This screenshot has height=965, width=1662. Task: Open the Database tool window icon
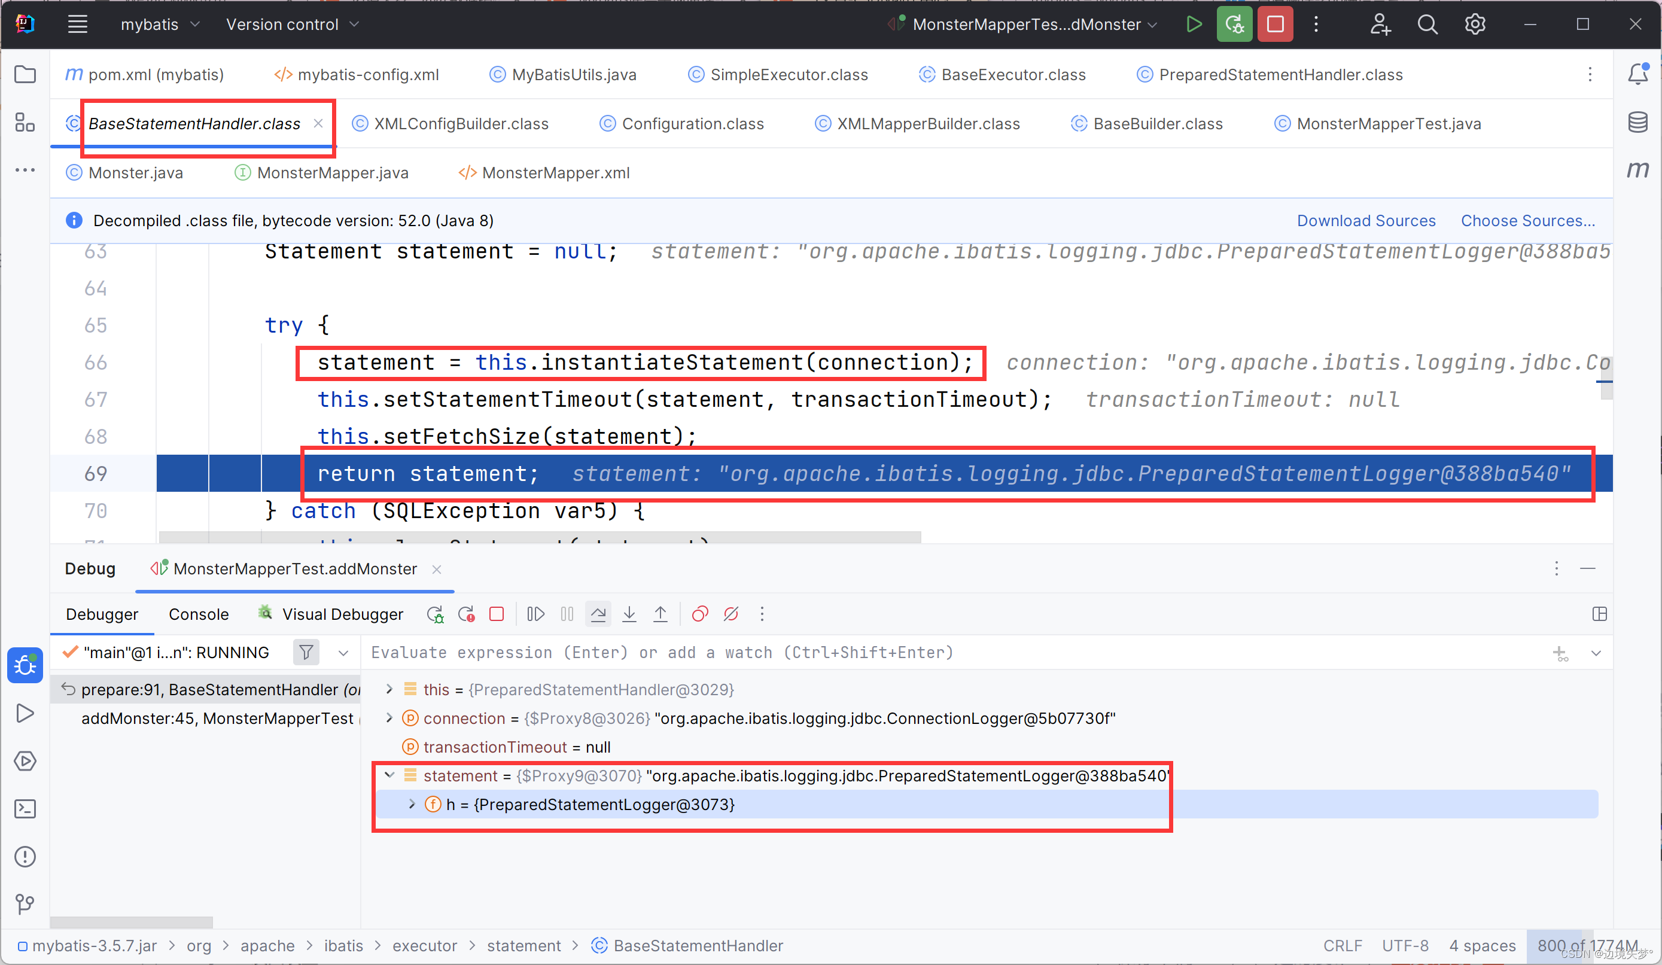pos(1637,123)
